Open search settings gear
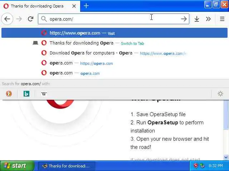The image size is (229, 171). pos(220,94)
